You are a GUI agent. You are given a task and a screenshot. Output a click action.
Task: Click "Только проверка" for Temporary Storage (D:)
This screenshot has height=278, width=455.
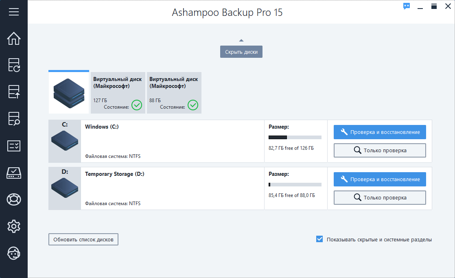click(x=380, y=197)
